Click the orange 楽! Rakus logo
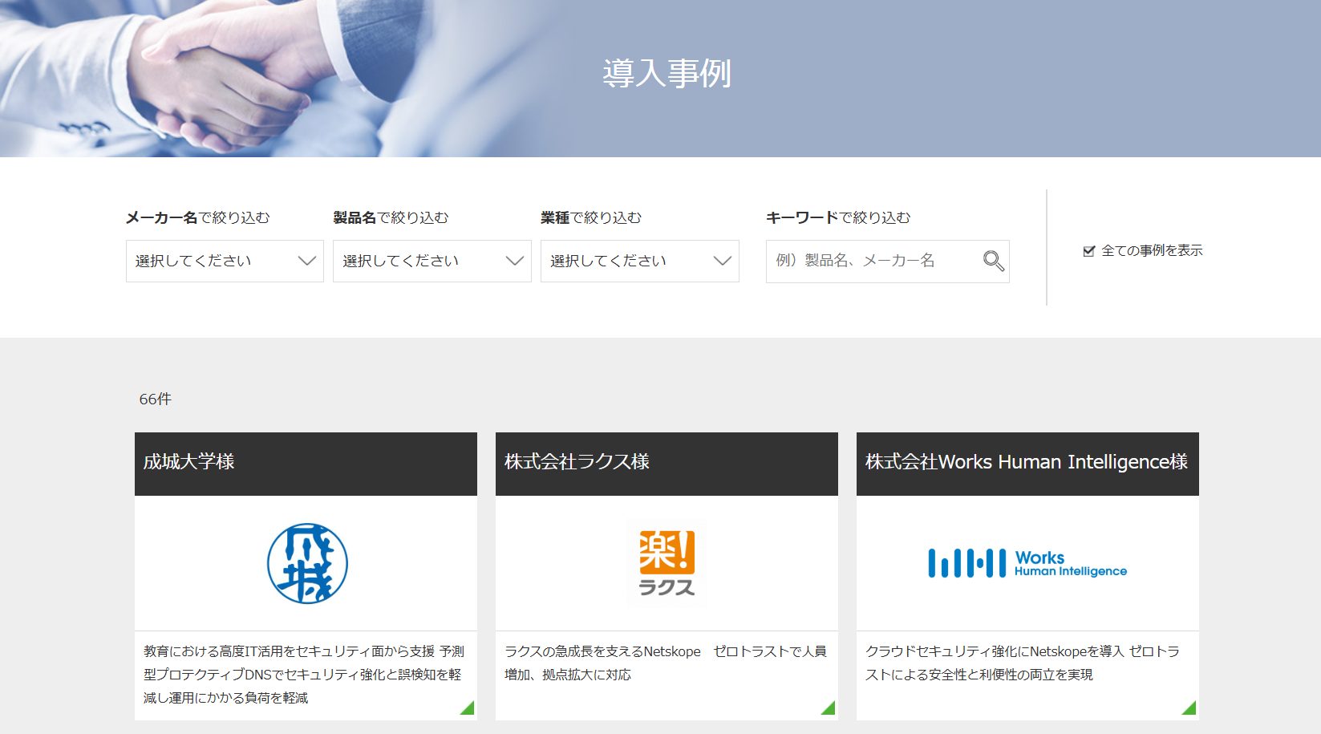This screenshot has width=1321, height=734. point(667,562)
